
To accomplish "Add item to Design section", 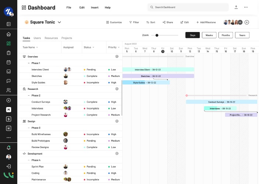I will (x=117, y=121).
